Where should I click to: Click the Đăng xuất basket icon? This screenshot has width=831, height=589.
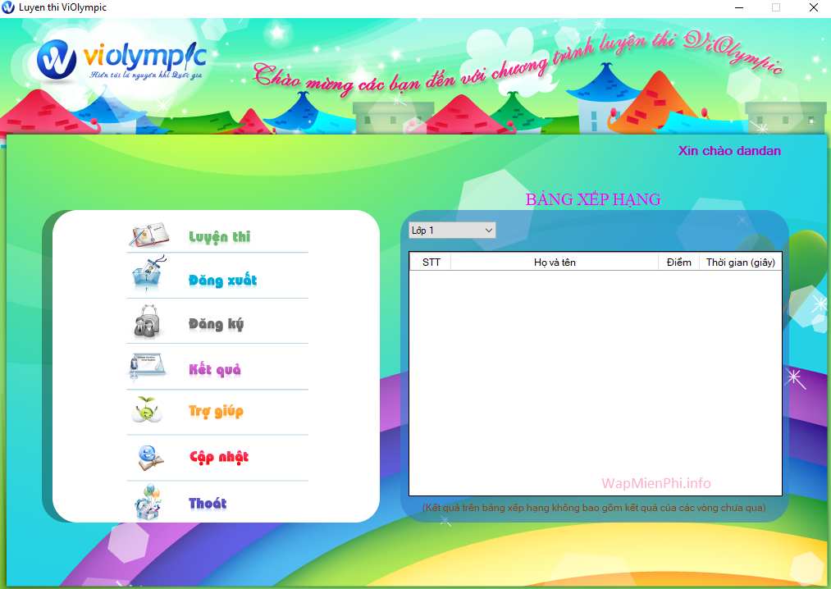click(149, 274)
